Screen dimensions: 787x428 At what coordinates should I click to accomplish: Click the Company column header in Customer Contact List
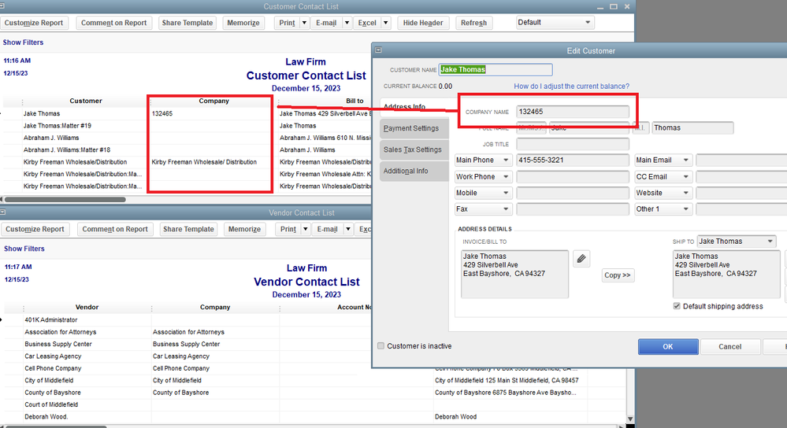point(213,101)
